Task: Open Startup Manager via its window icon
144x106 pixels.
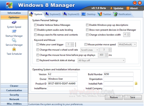Action: tap(14, 31)
